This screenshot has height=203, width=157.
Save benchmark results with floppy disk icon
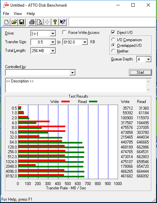(22, 22)
